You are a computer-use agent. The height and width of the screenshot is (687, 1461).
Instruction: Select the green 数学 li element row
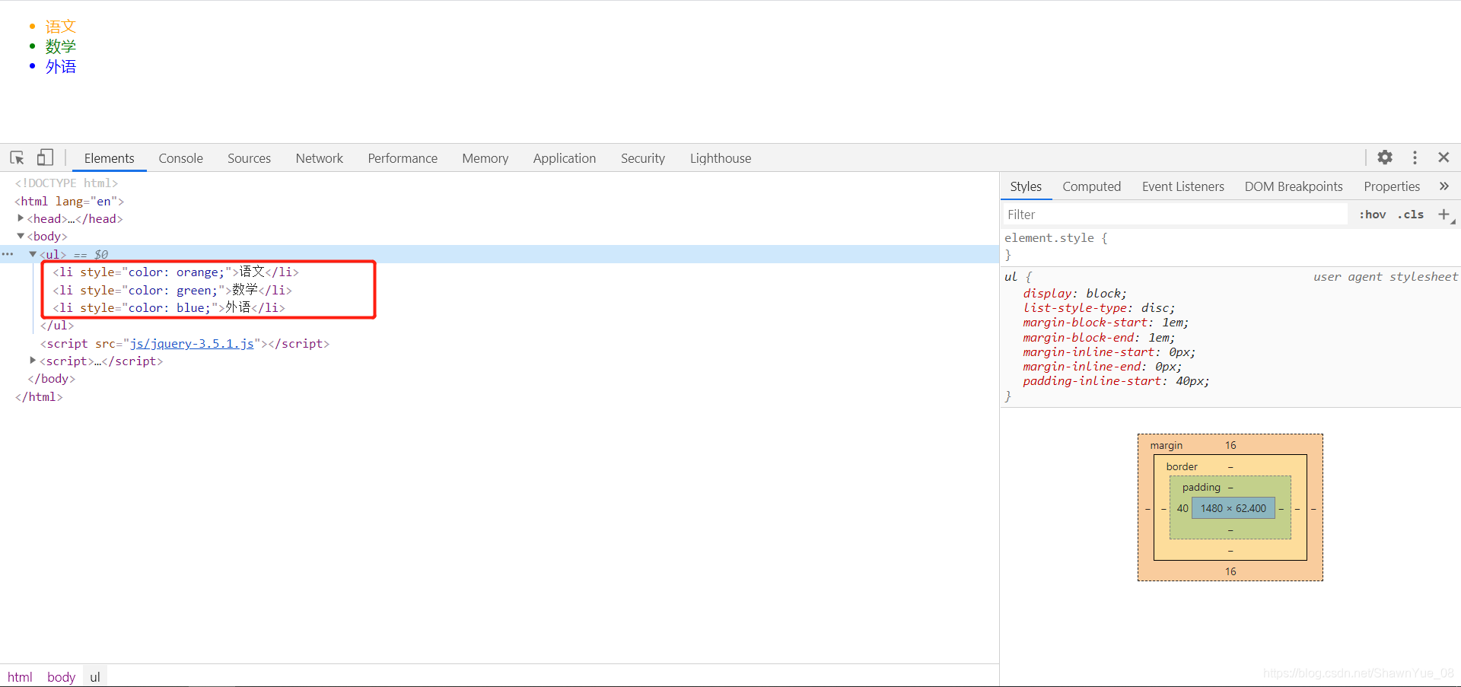172,290
